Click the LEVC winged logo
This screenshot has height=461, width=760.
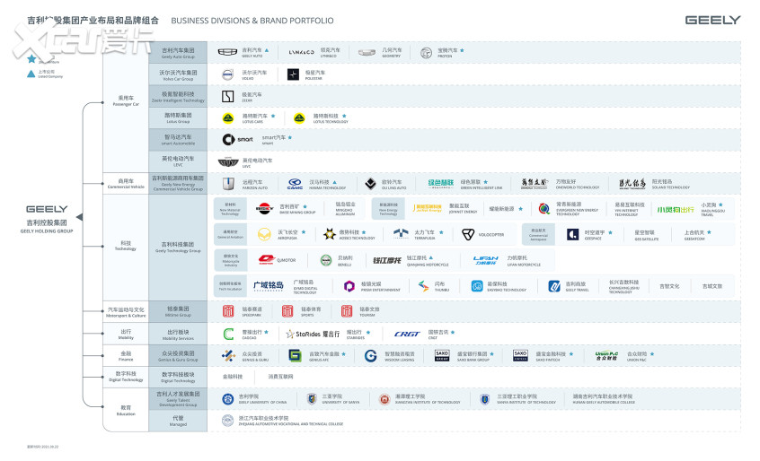[x=228, y=162]
